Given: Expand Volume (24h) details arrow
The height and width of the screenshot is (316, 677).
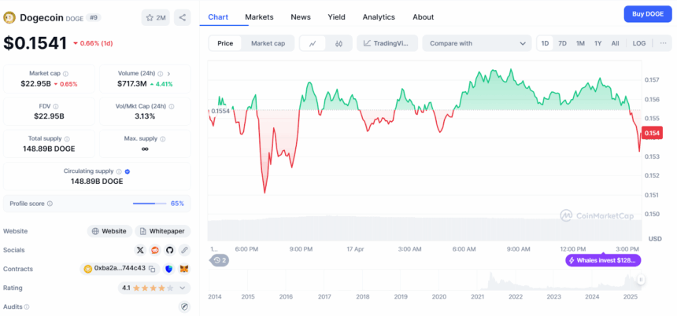Looking at the screenshot, I should click(168, 74).
